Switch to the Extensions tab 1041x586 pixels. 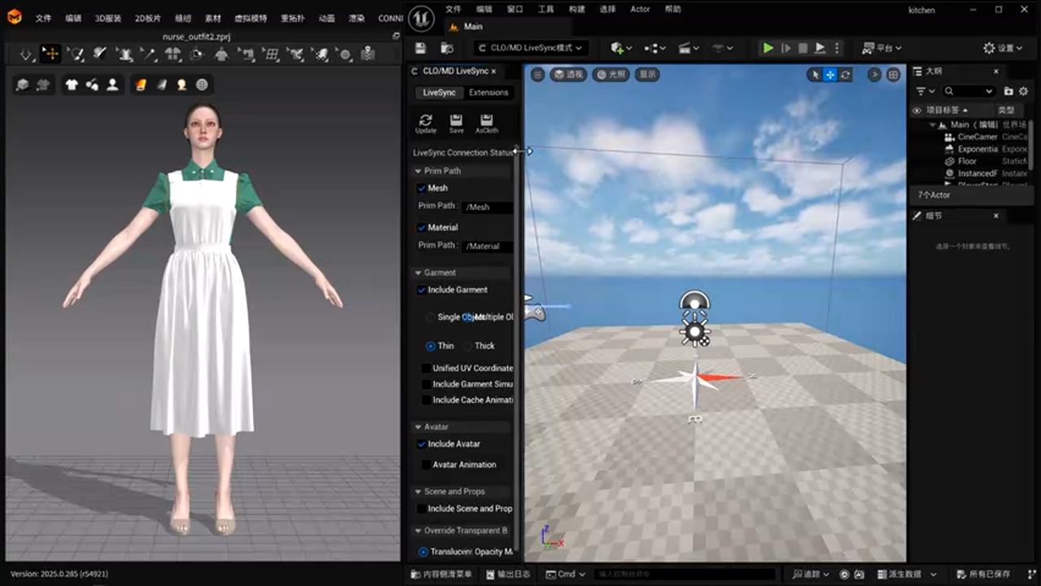488,93
